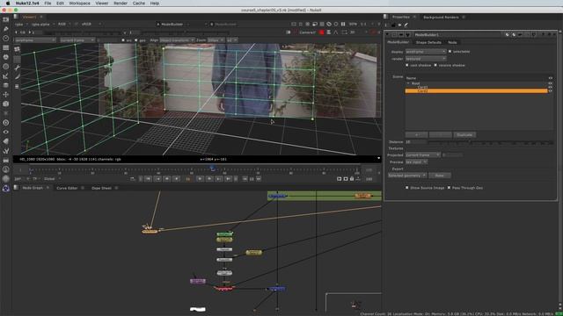Image resolution: width=563 pixels, height=316 pixels.
Task: Click the red camera lock icon
Action: click(321, 32)
